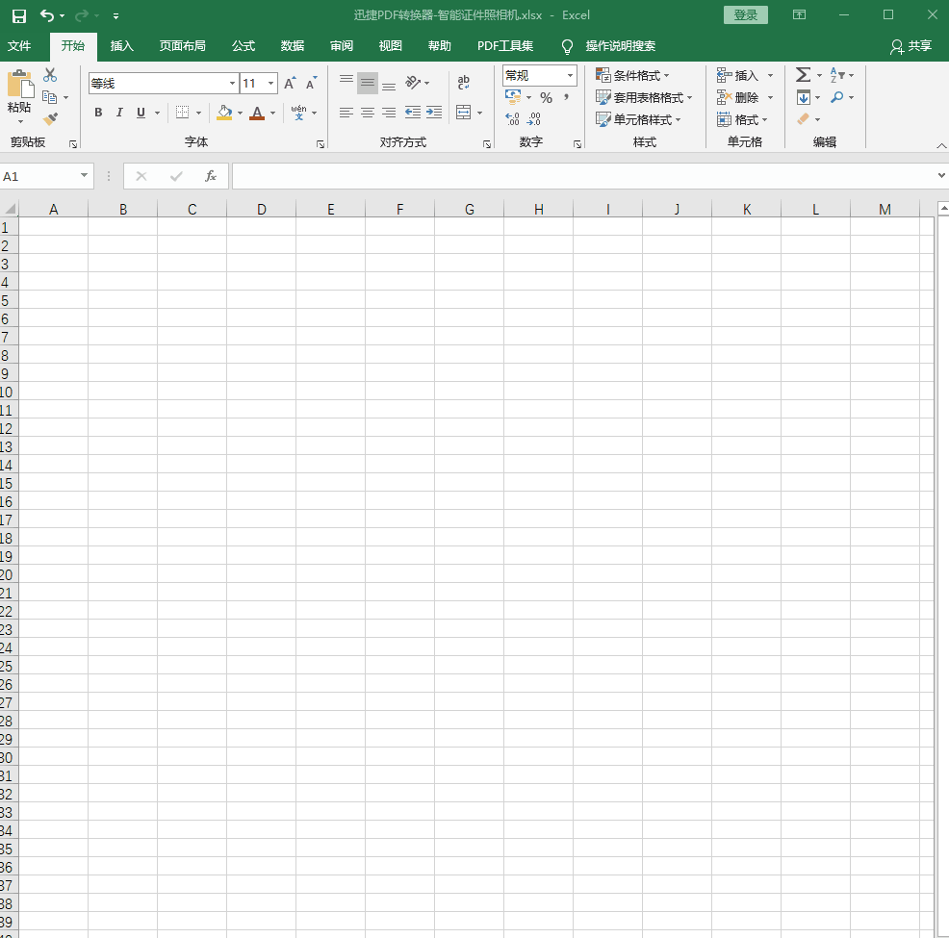Toggle italic formatting

119,113
